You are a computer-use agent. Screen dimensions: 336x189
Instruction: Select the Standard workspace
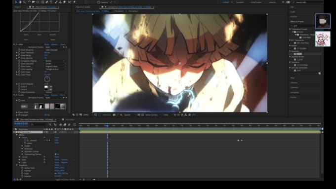point(240,2)
